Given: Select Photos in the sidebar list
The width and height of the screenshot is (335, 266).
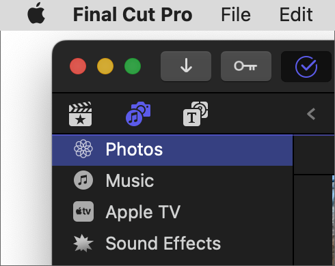Looking at the screenshot, I should (x=172, y=150).
